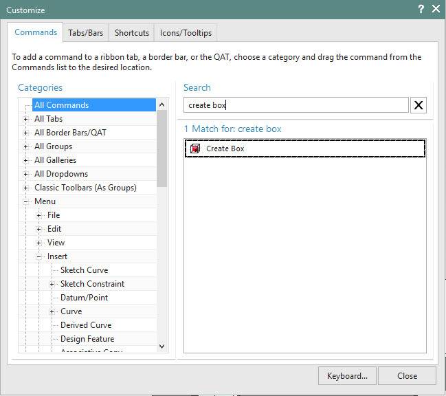Image resolution: width=446 pixels, height=396 pixels.
Task: Click the Create Box command text
Action: pyautogui.click(x=225, y=148)
